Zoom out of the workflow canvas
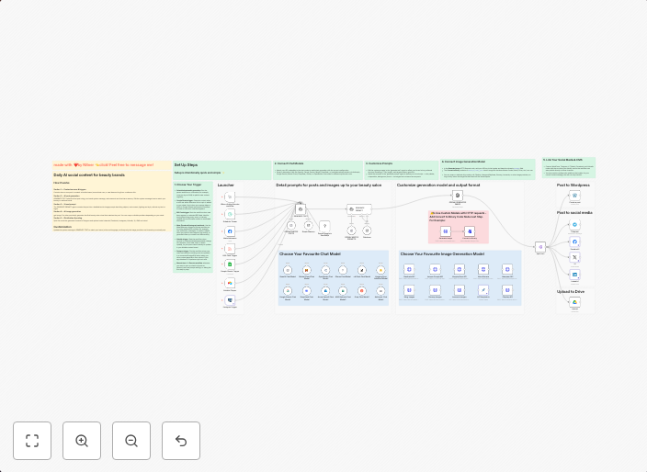The image size is (647, 472). [131, 441]
